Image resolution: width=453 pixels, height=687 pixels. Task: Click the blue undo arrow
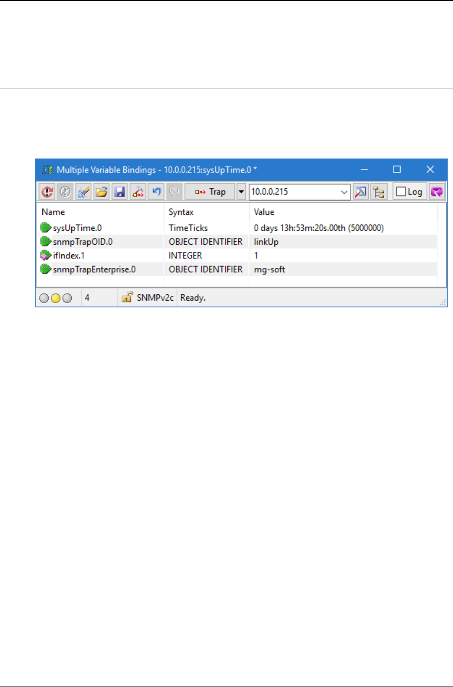(156, 192)
